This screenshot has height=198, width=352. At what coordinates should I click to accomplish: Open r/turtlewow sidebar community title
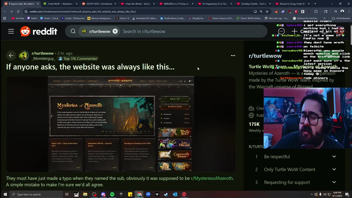(265, 56)
